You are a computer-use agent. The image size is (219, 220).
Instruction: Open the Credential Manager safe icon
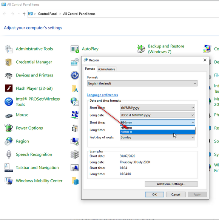pyautogui.click(x=9, y=62)
